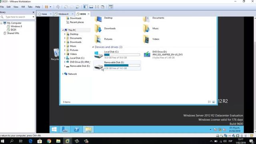Toggle the thumbnail bar view
The width and height of the screenshot is (256, 144).
[x=91, y=7]
